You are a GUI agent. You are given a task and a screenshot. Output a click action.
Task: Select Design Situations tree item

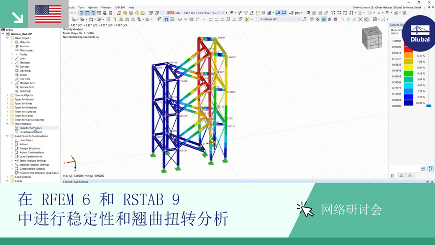click(x=30, y=148)
